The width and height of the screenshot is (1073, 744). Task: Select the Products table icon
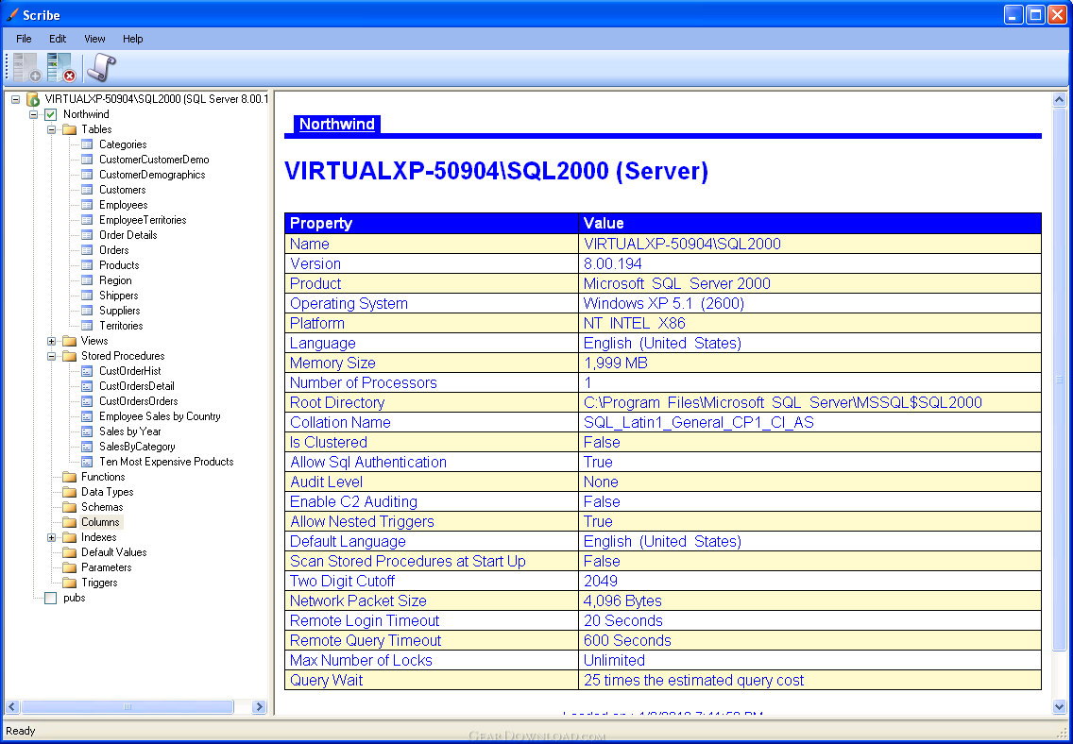click(87, 264)
